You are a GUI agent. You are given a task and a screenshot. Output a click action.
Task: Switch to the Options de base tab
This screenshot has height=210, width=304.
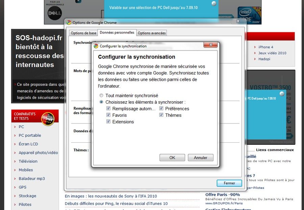pos(83,33)
